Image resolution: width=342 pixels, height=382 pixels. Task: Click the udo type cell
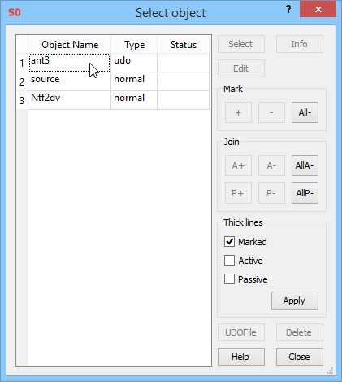134,63
